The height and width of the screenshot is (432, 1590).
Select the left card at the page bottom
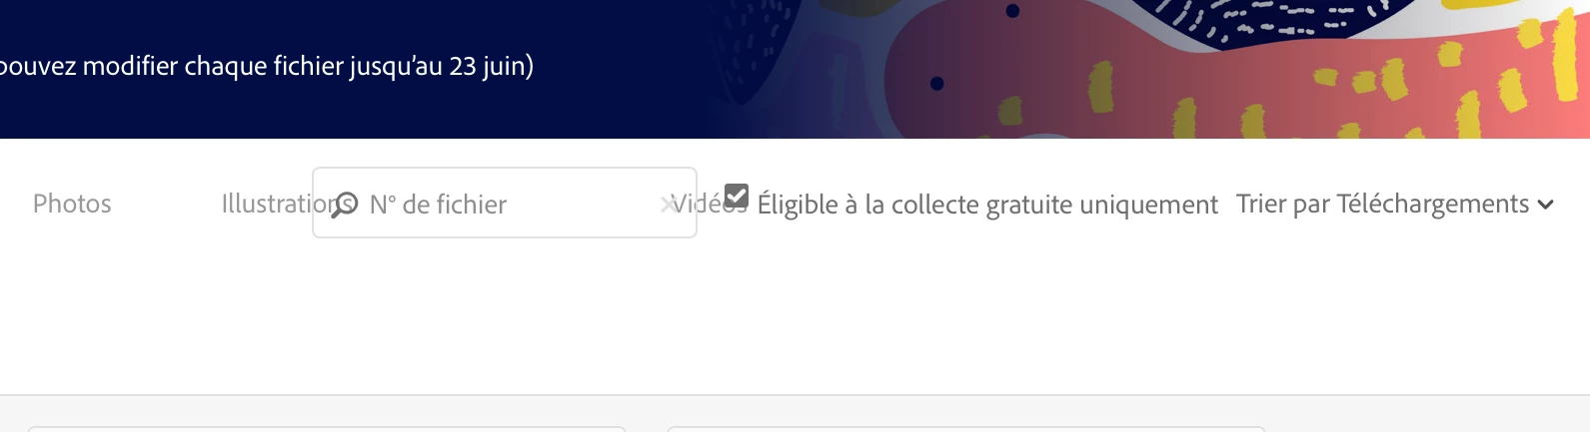[x=327, y=429]
